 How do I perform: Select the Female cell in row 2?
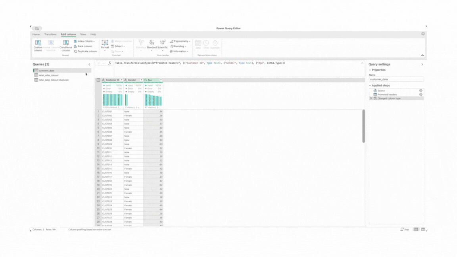click(133, 116)
